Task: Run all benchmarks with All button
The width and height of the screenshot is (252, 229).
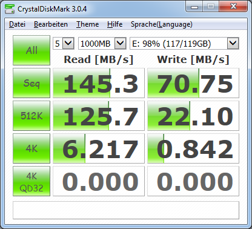Action: [x=31, y=50]
